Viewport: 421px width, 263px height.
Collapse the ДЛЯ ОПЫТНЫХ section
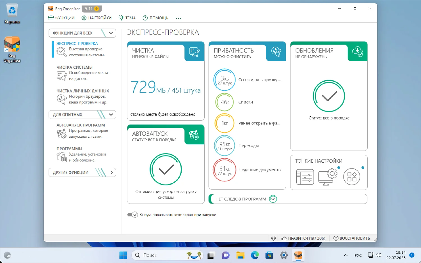point(111,115)
